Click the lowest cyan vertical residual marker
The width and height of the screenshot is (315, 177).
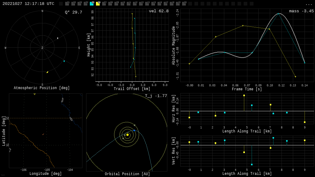[x=252, y=164]
